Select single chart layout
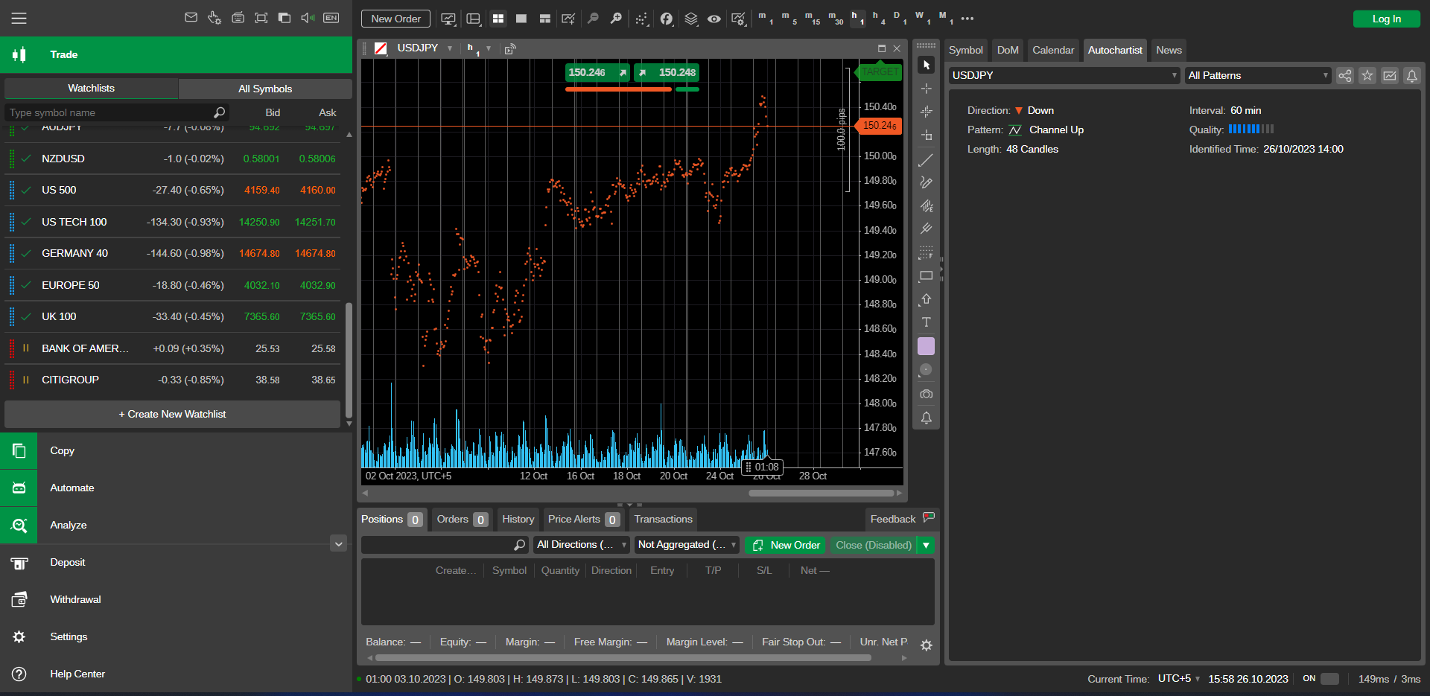The image size is (1430, 696). click(521, 19)
